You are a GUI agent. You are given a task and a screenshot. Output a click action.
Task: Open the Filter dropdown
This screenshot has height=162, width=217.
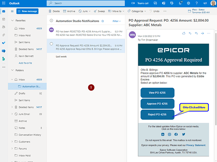(117, 21)
